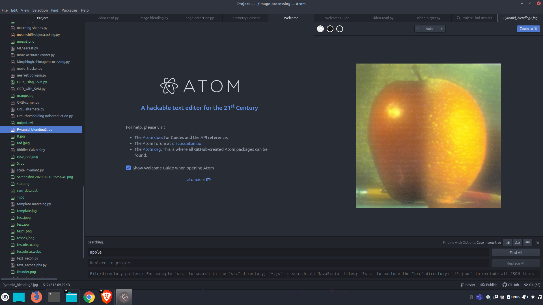Open the GitHub panel from the status bar
This screenshot has height=305, width=543.
click(x=511, y=285)
